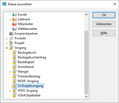
Task: Select the Grundstück label
Action: (x=26, y=67)
